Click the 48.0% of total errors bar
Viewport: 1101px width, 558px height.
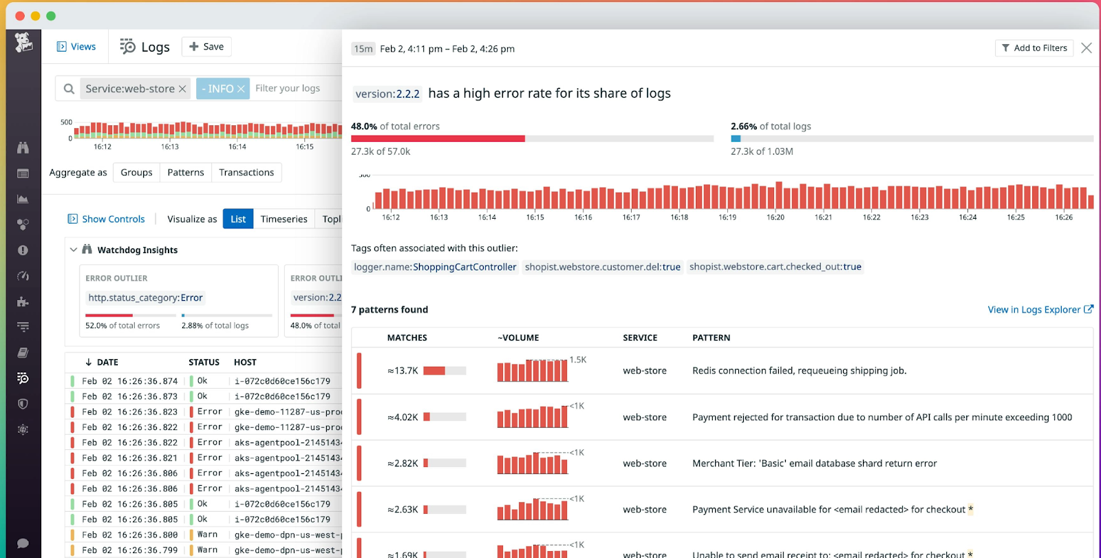(438, 138)
